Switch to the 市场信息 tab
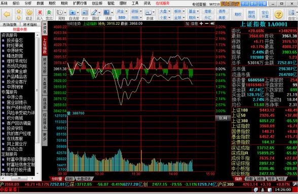Viewport: 298px width, 194px height. tap(10, 25)
